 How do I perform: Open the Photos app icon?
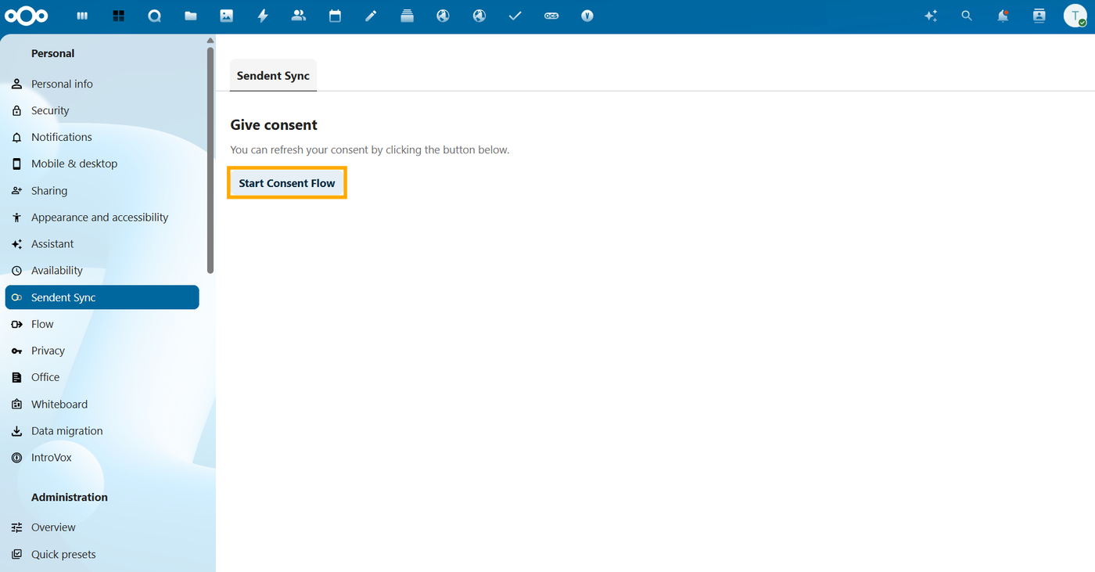(x=227, y=16)
